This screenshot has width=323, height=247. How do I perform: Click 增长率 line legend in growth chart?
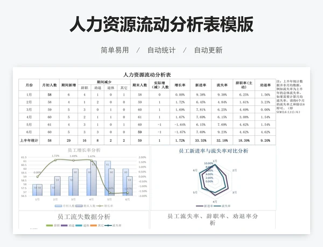(104, 206)
